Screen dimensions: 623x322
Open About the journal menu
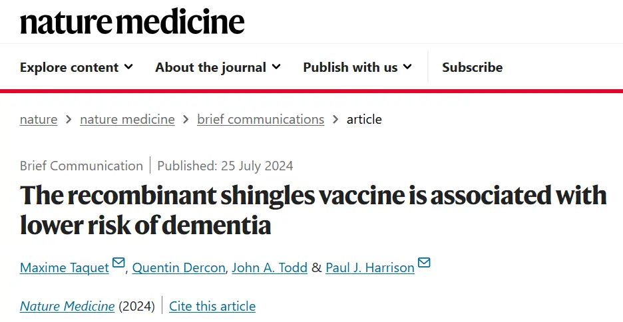click(x=218, y=67)
